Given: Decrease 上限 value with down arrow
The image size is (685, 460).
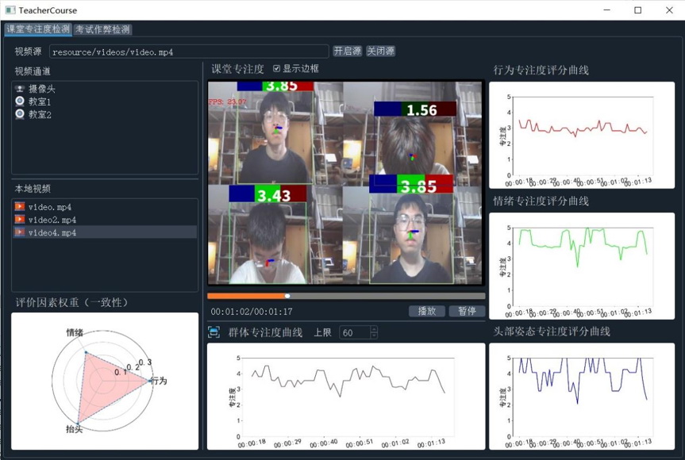Looking at the screenshot, I should 374,336.
